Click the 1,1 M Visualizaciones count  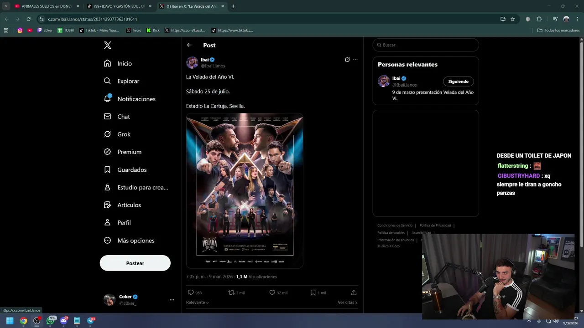point(256,277)
